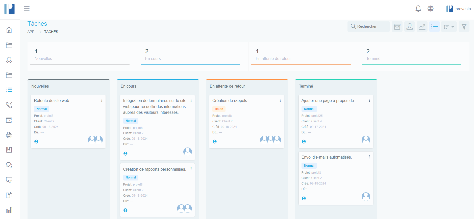The width and height of the screenshot is (474, 219).
Task: Open the printer icon in sidebar
Action: tap(9, 135)
